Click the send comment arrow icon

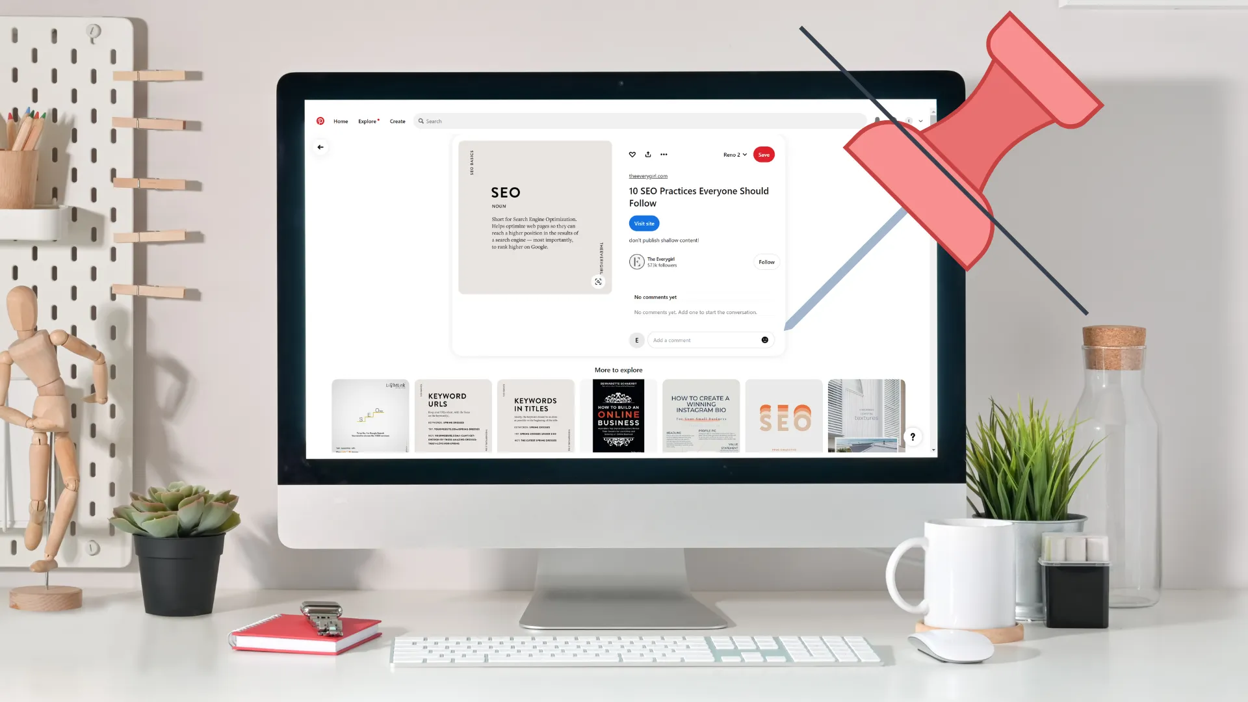pos(764,339)
